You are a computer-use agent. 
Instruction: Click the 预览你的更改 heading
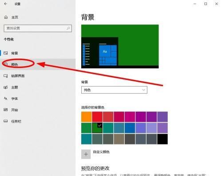coord(95,168)
